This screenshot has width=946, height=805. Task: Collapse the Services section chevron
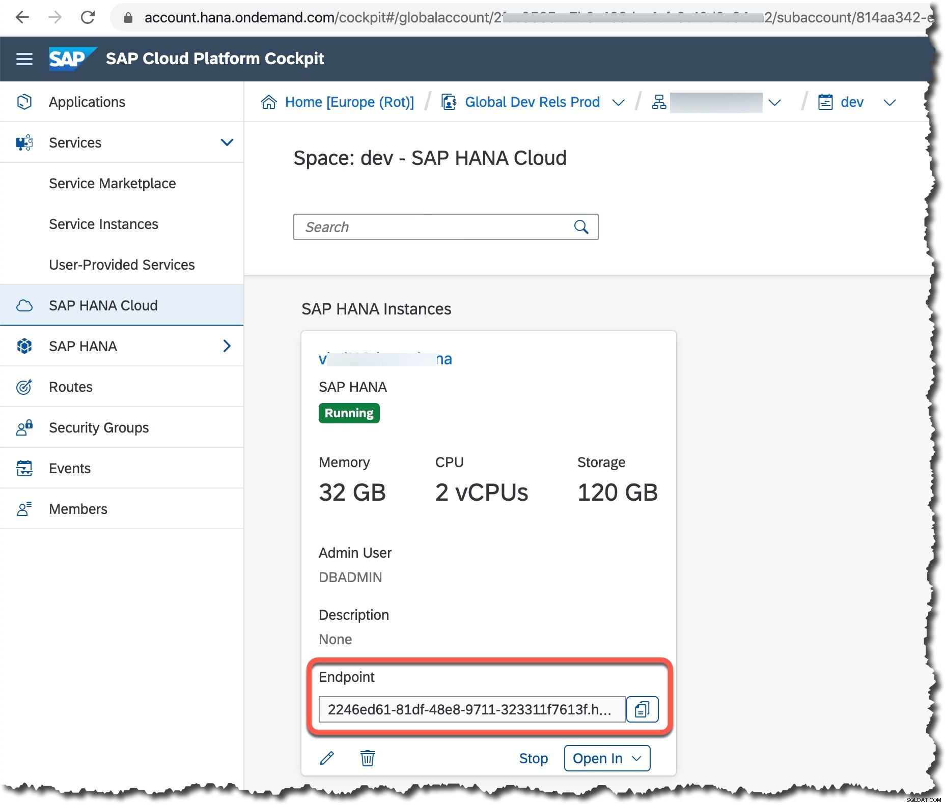click(x=227, y=142)
